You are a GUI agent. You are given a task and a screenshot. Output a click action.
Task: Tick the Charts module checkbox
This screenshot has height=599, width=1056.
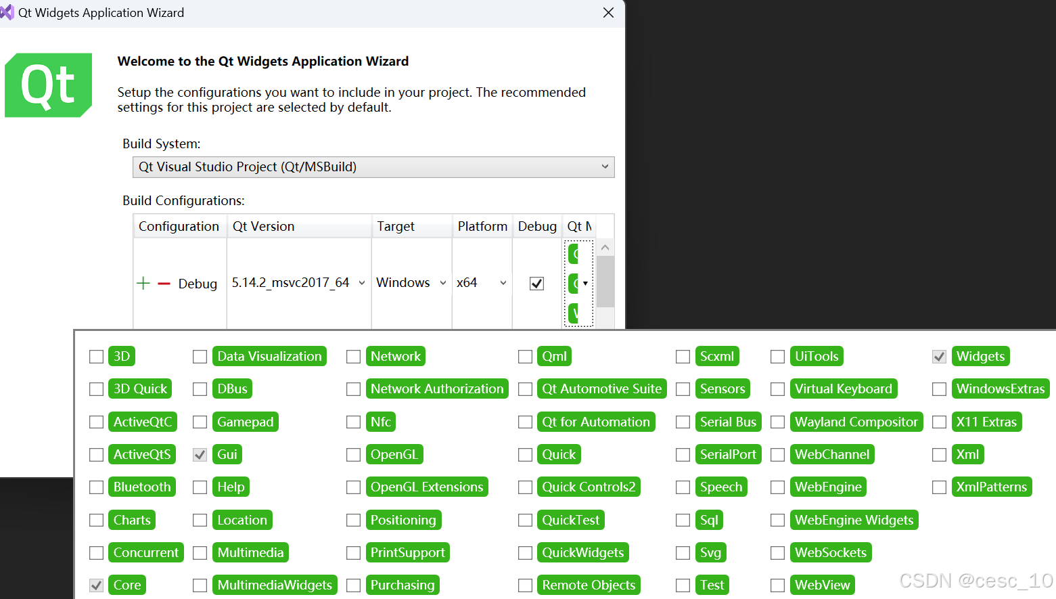coord(97,520)
